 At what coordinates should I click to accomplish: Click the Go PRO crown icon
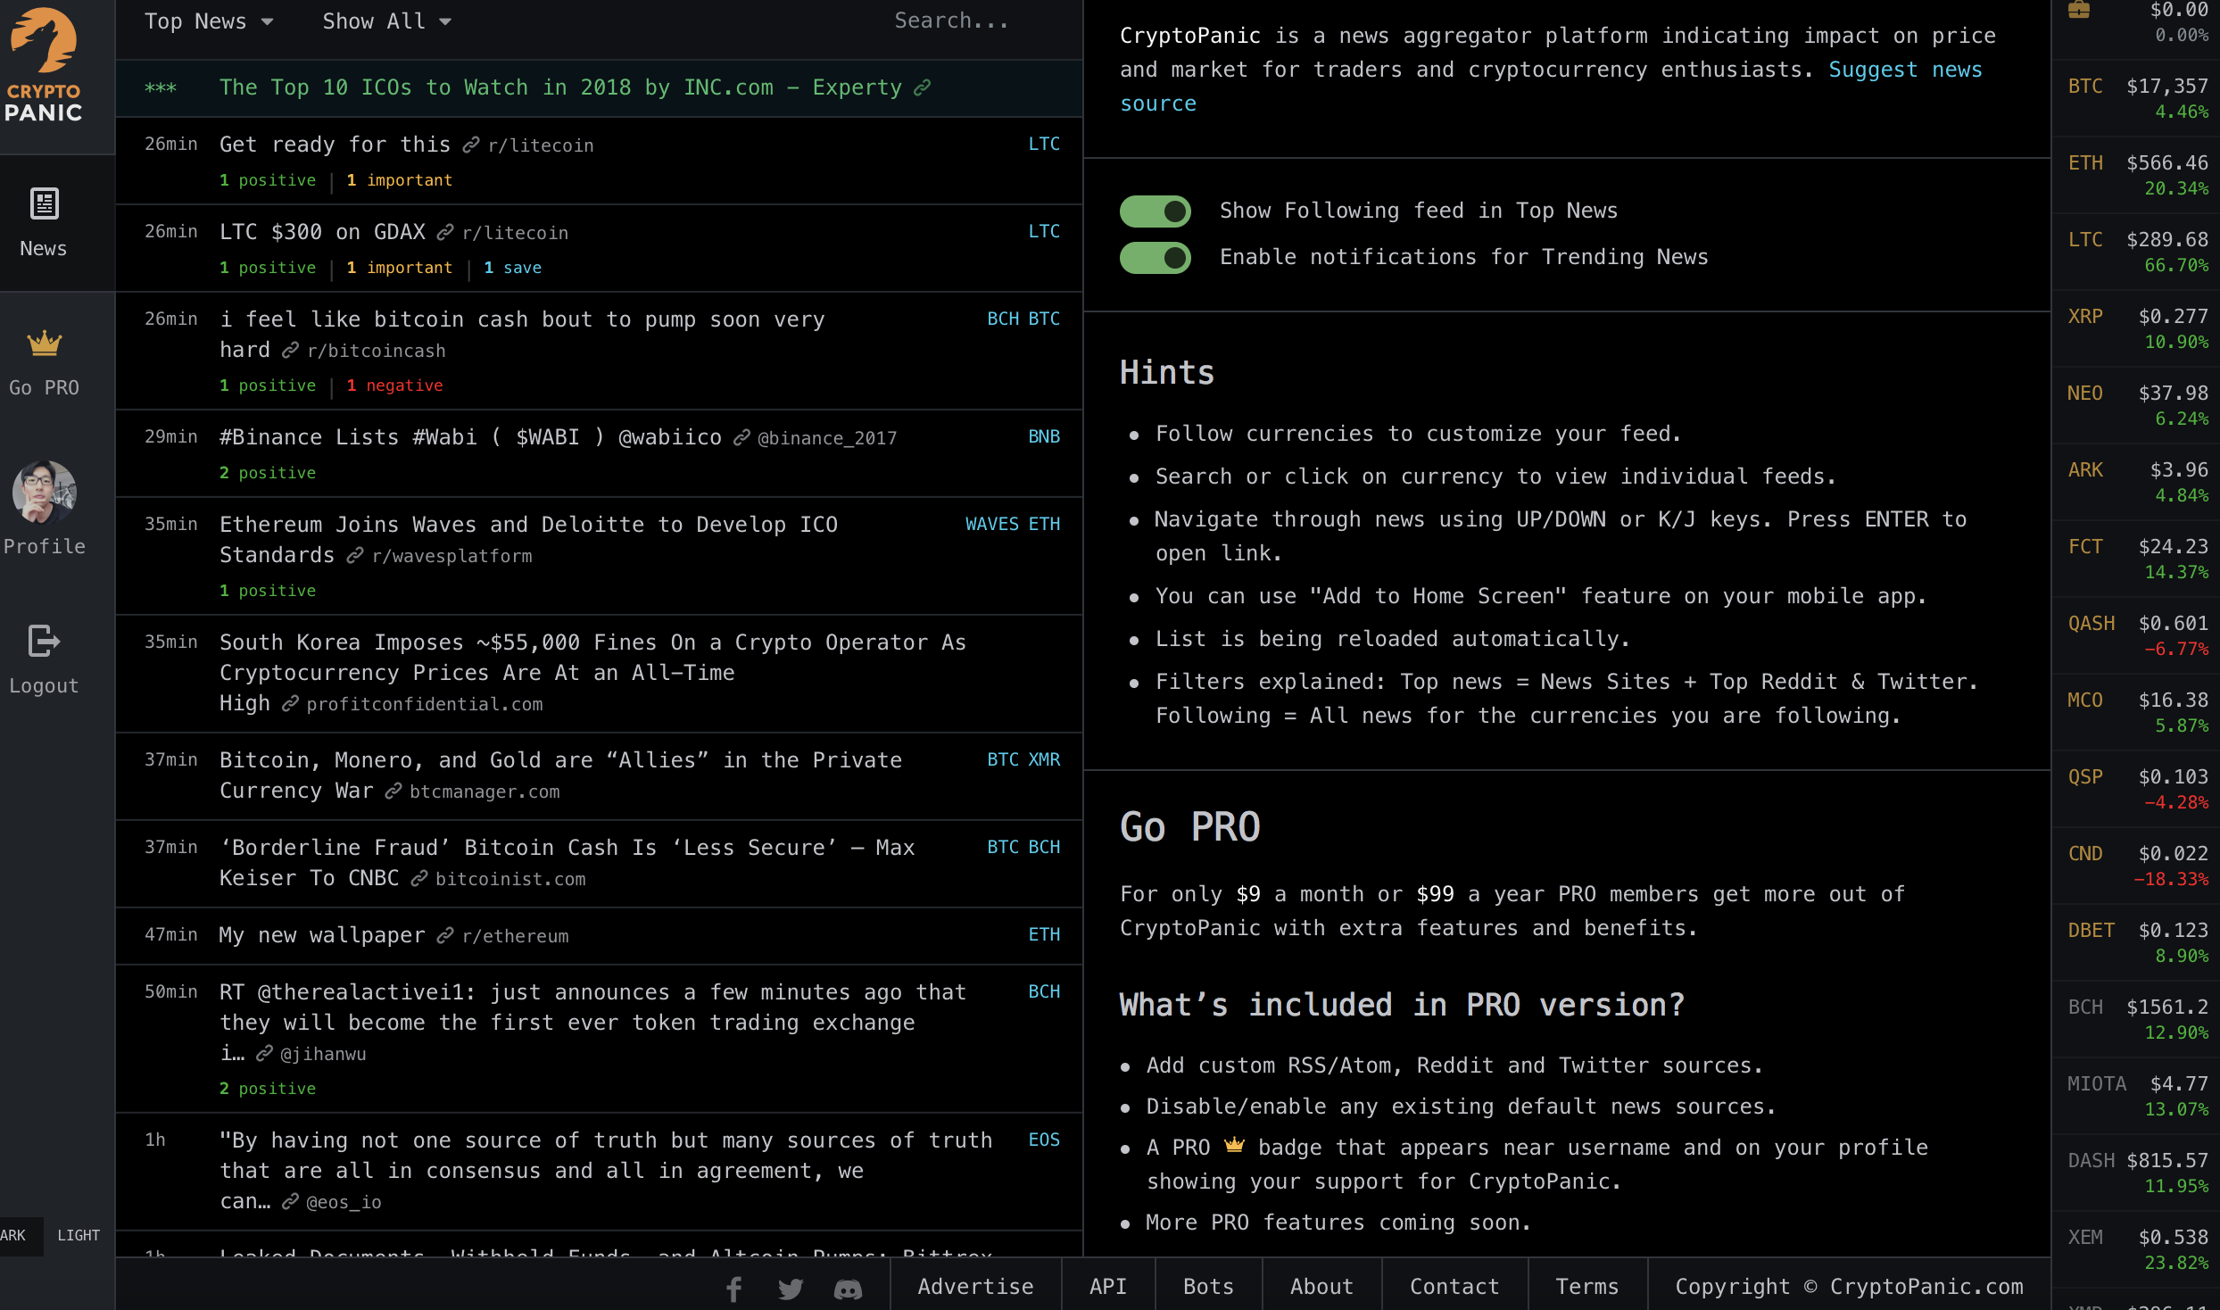(x=44, y=343)
